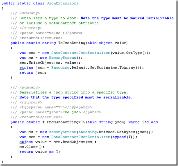178x166 pixels.
Task: Click the 'return json;' statement
Action: (x=33, y=73)
